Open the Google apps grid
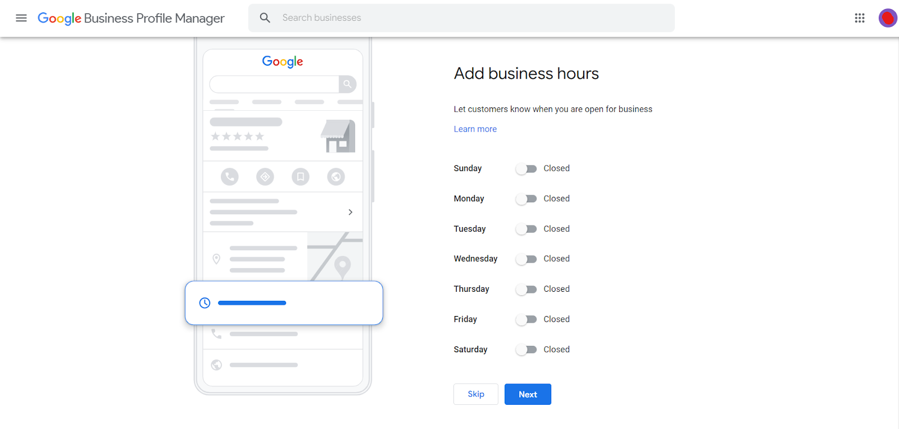Viewport: 899px width, 429px height. click(x=860, y=18)
